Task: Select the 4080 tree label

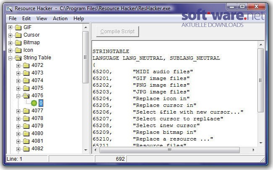Action: pyautogui.click(x=37, y=133)
